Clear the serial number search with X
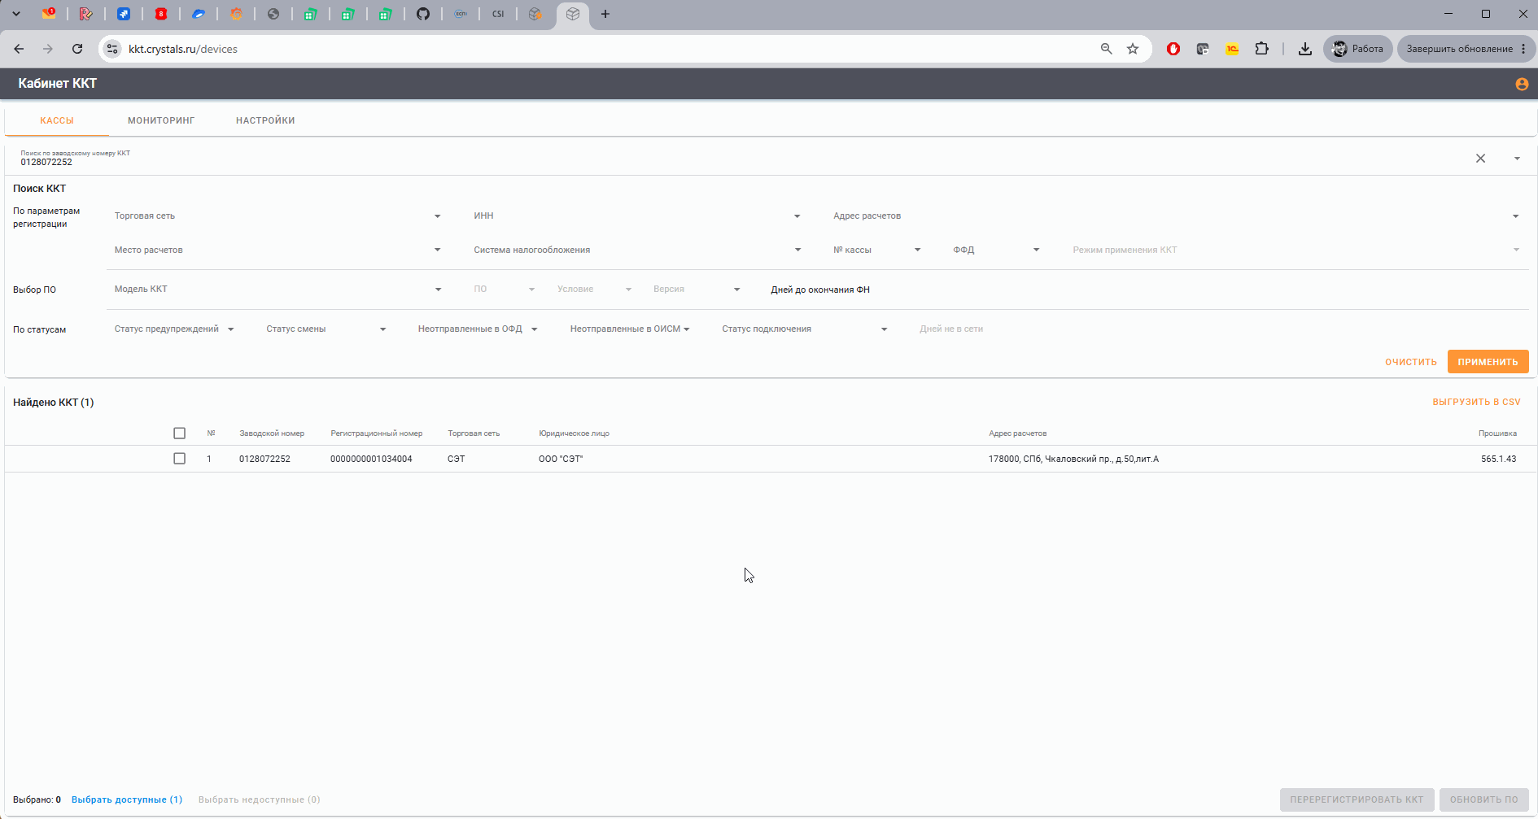The image size is (1538, 819). [1480, 159]
